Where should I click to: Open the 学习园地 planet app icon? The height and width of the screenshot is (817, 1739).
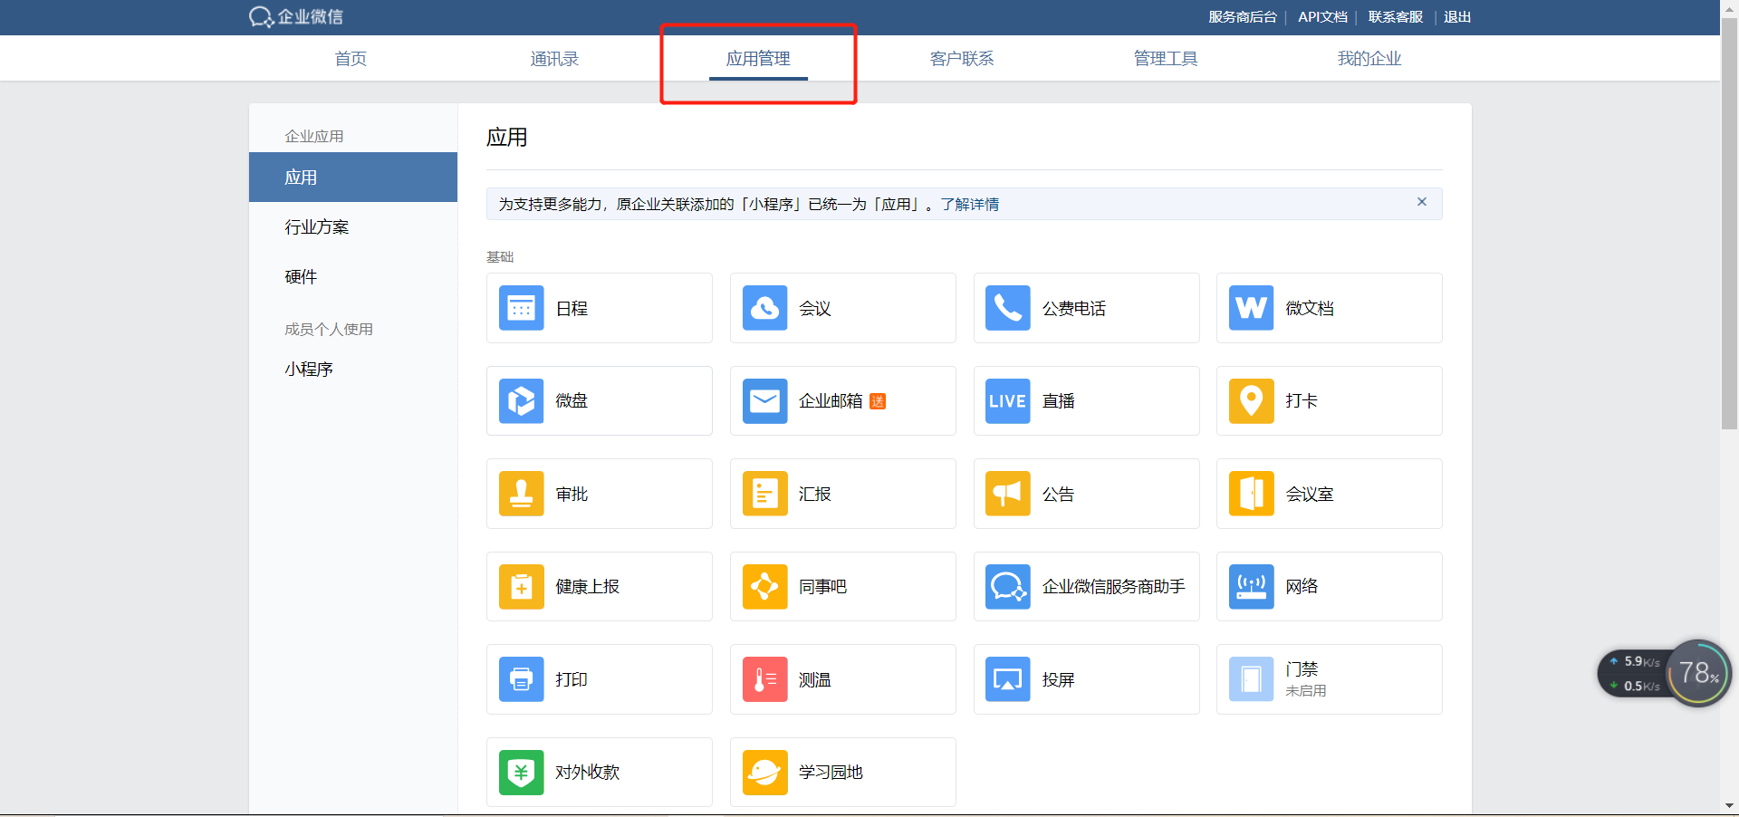pos(765,773)
